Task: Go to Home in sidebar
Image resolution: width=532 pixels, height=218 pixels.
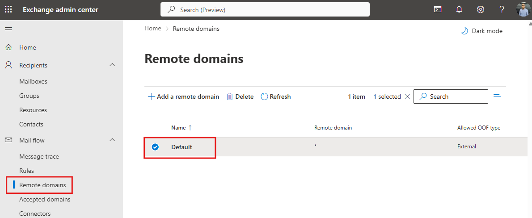Action: click(27, 47)
